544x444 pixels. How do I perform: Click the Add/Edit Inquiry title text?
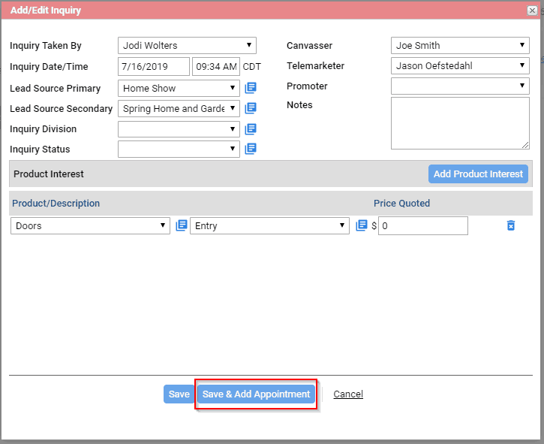[x=46, y=10]
